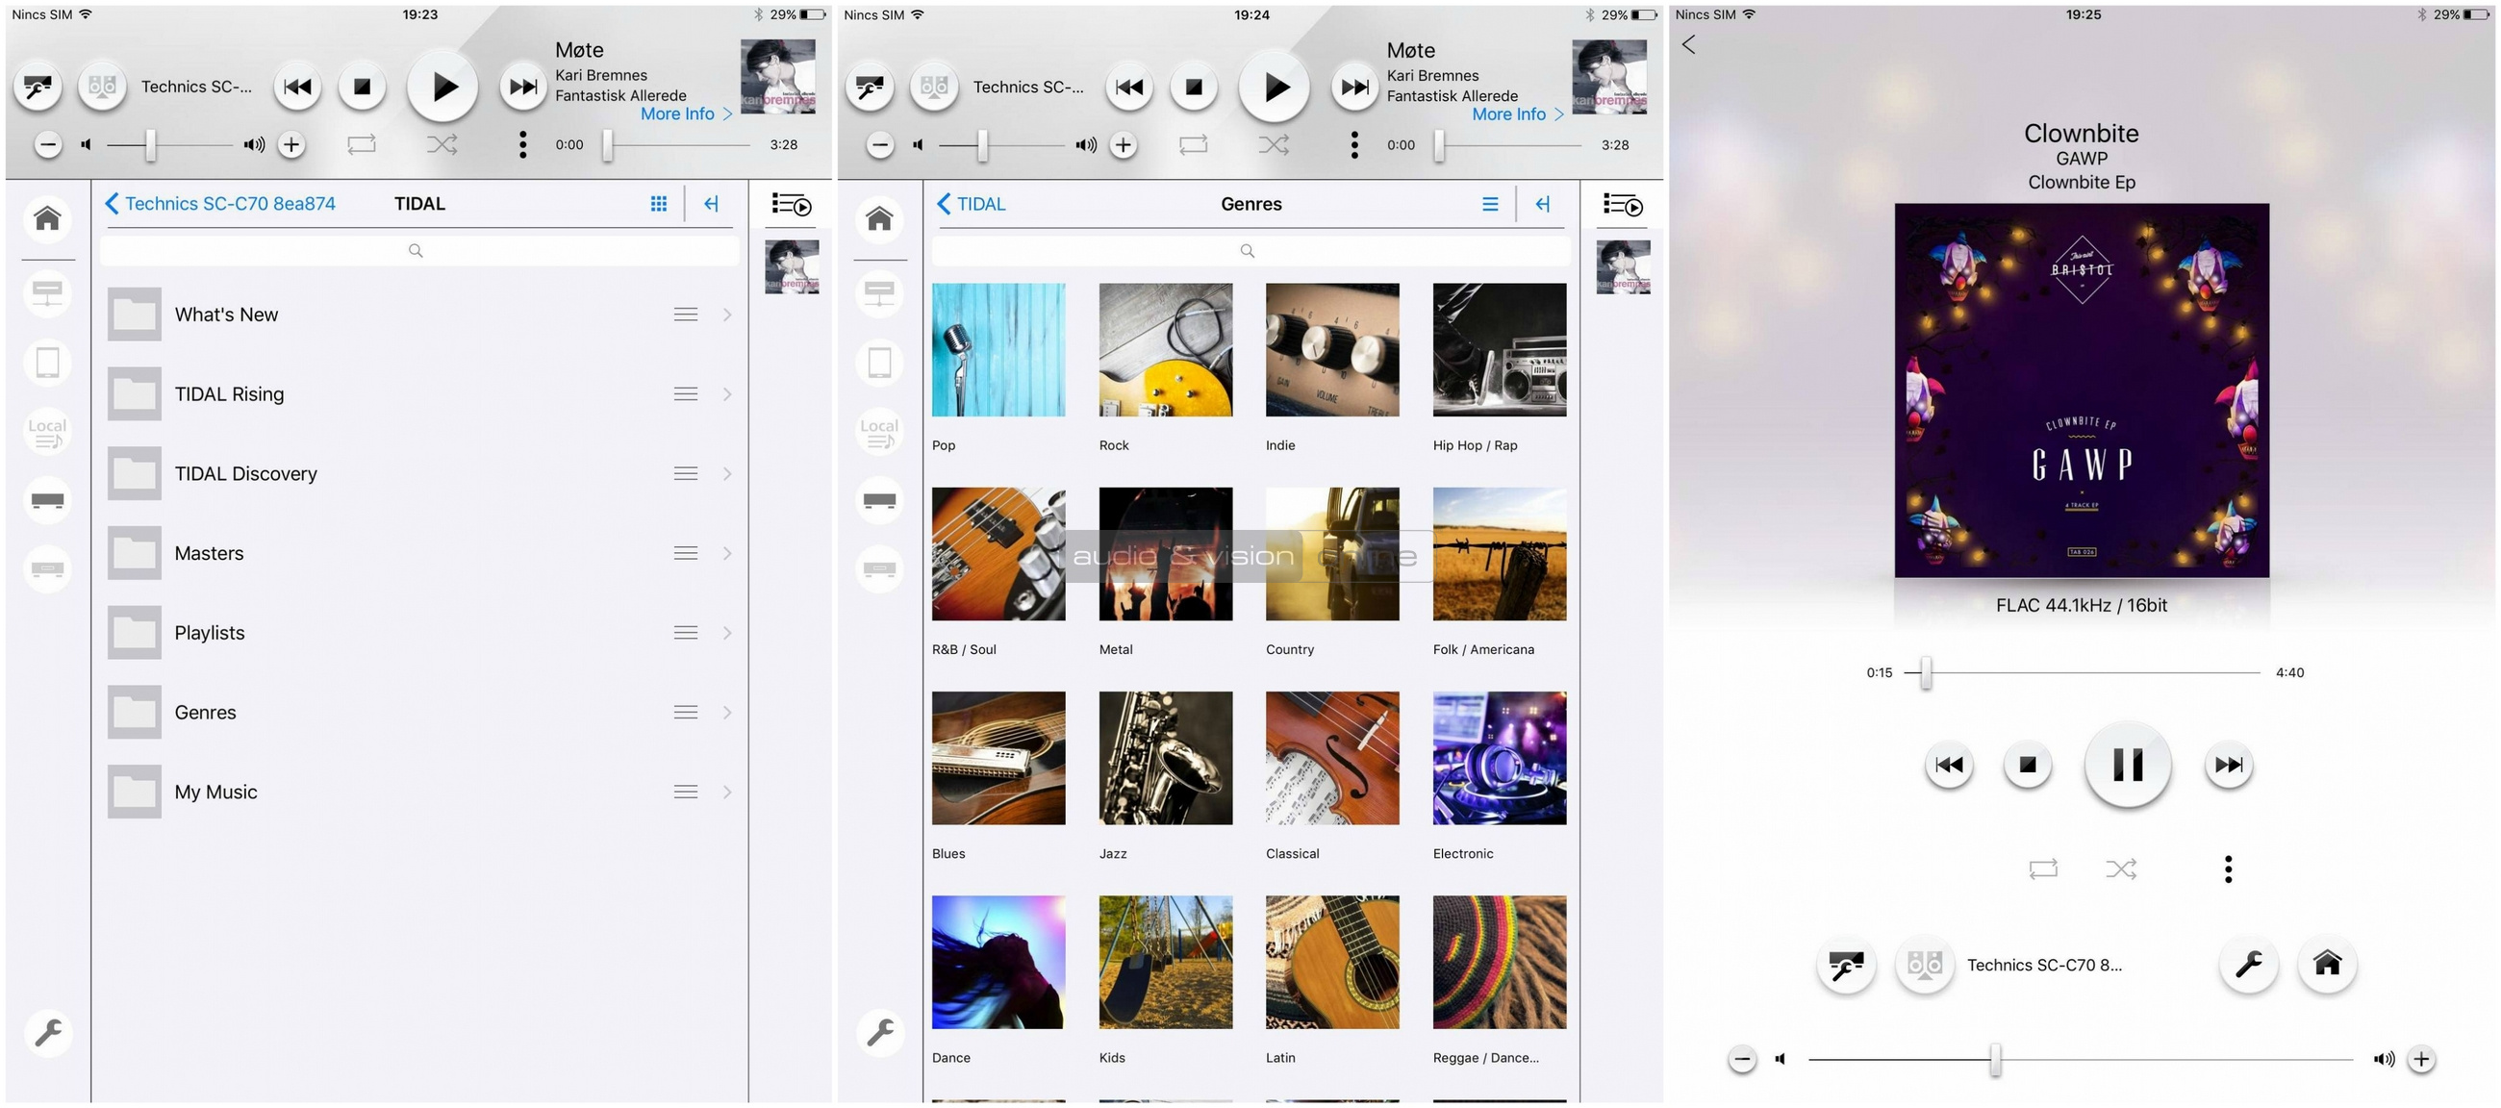
Task: Switch to list view in Genres browser
Action: (x=1489, y=204)
